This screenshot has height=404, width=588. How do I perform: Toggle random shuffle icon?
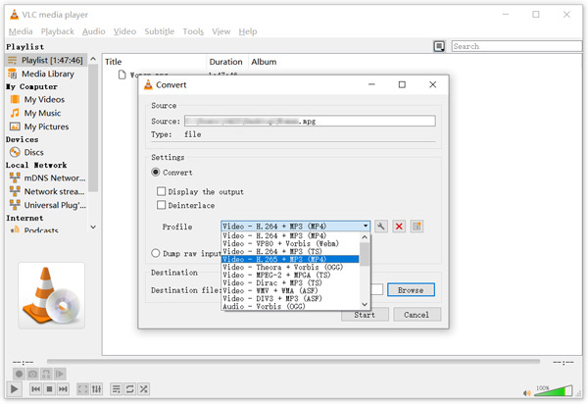coord(143,389)
